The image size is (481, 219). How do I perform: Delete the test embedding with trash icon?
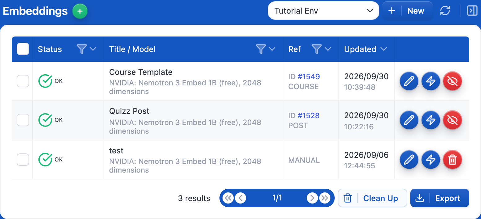[x=452, y=160]
